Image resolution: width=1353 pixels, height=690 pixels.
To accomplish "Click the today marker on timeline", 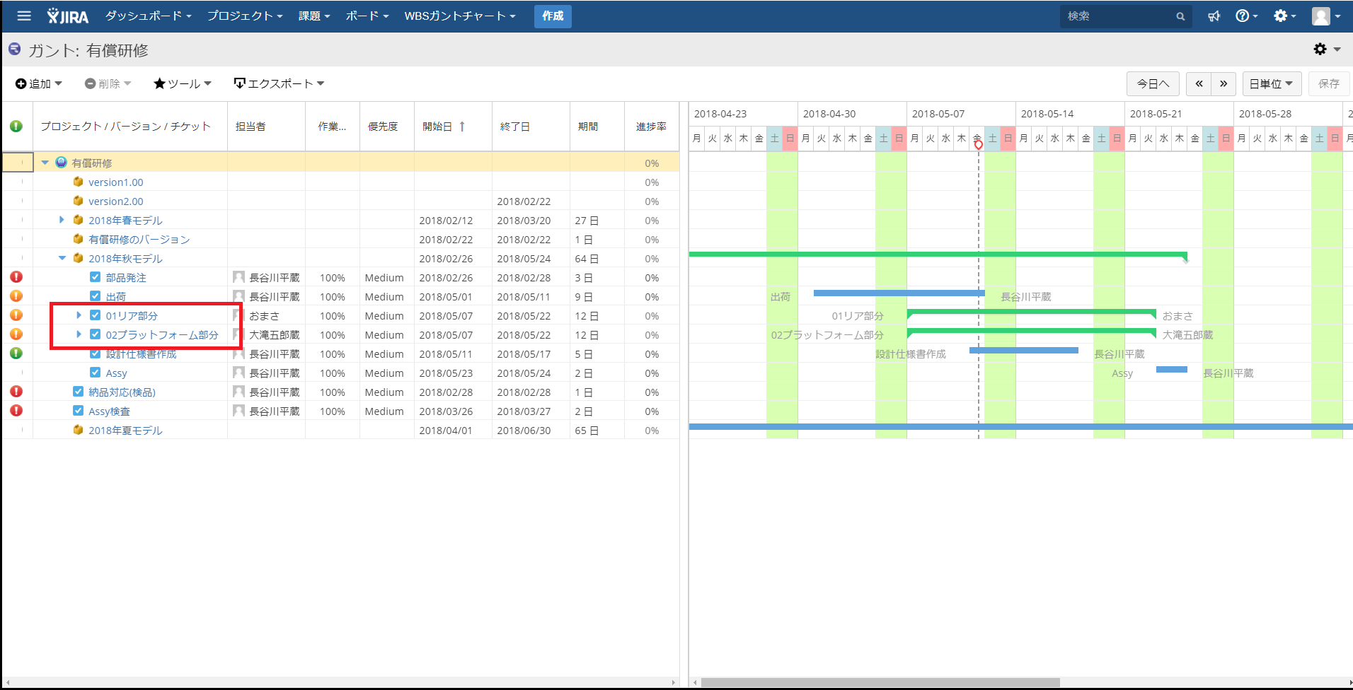I will (x=979, y=145).
